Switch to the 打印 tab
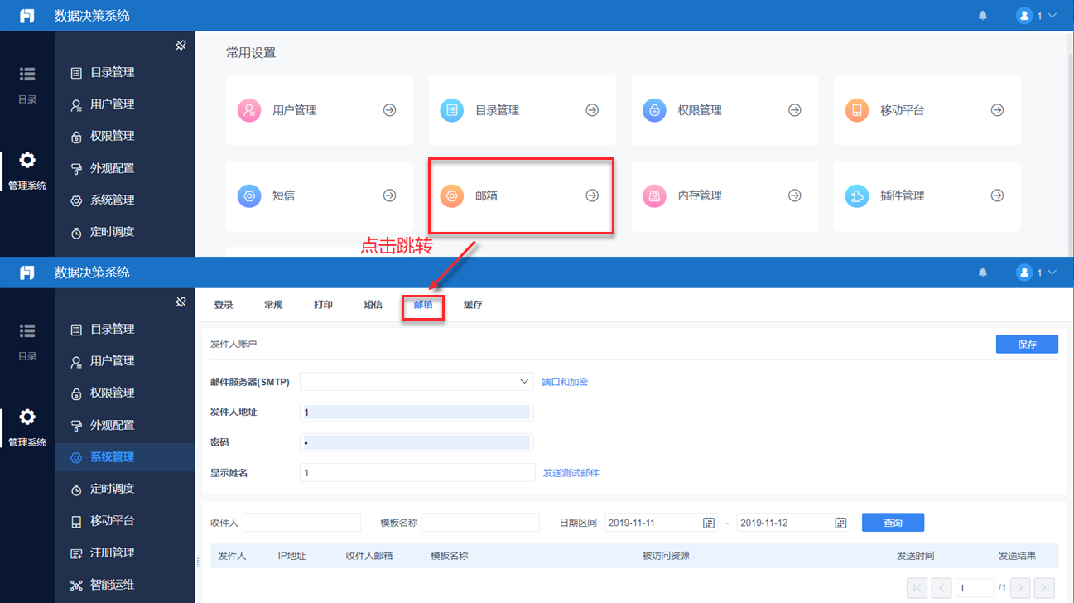The width and height of the screenshot is (1074, 603). pyautogui.click(x=323, y=305)
